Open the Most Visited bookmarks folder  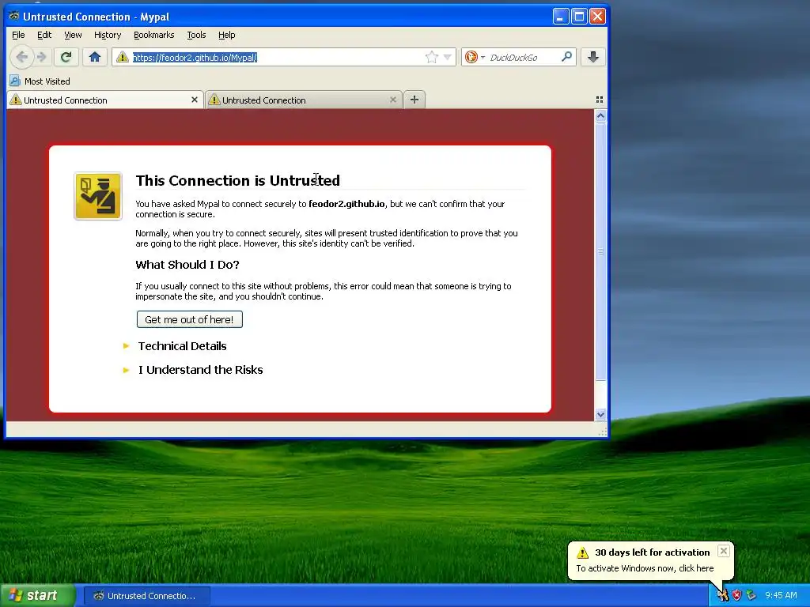(x=40, y=81)
